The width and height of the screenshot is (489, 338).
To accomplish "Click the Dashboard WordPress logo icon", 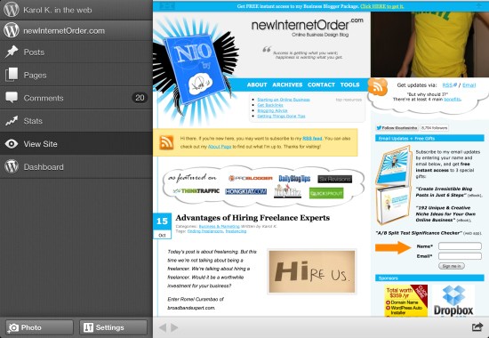I will click(12, 166).
